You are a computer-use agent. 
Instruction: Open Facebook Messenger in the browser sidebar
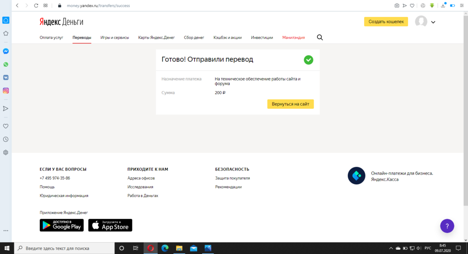[x=6, y=51]
